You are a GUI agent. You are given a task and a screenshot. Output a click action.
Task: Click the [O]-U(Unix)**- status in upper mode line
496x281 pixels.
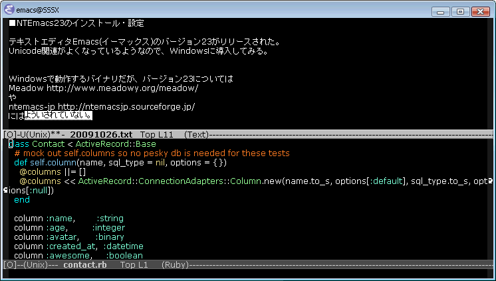pos(34,135)
